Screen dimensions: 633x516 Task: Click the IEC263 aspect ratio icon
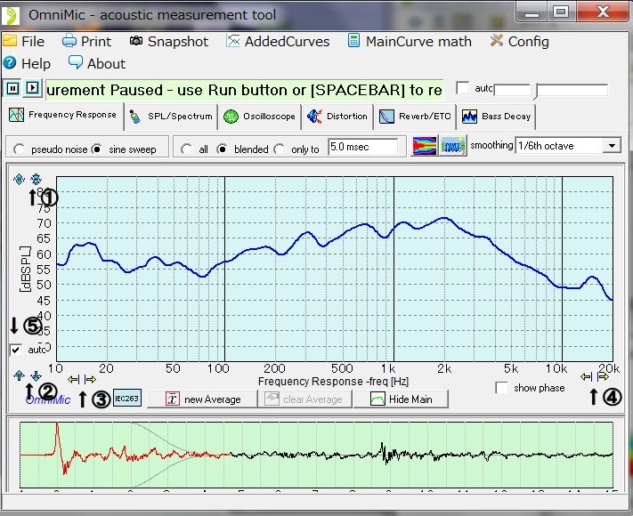pyautogui.click(x=127, y=398)
